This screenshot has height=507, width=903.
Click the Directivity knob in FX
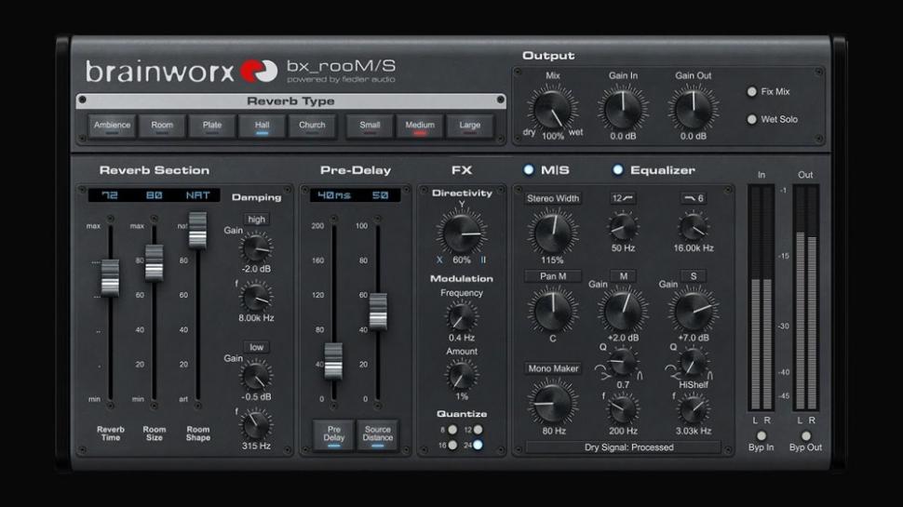point(462,233)
